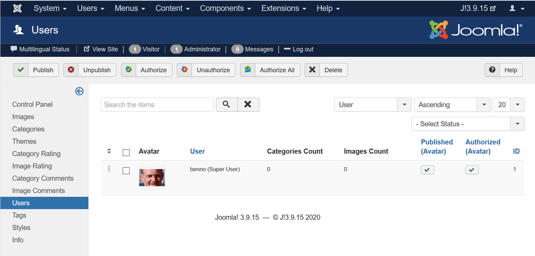This screenshot has width=535, height=256.
Task: Click the Joomla logo icon in top menu
Action: tap(17, 8)
